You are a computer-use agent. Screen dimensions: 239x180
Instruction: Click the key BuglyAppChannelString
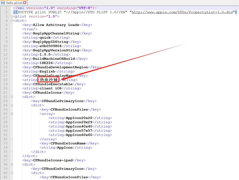point(56,33)
